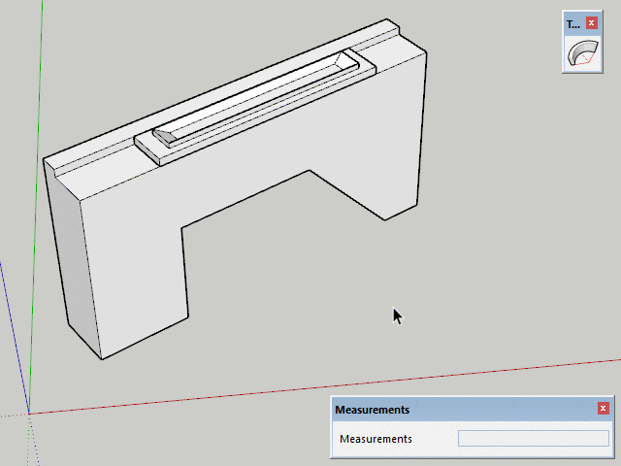Image resolution: width=621 pixels, height=466 pixels.
Task: Click inside the Measurements value box
Action: pyautogui.click(x=533, y=439)
